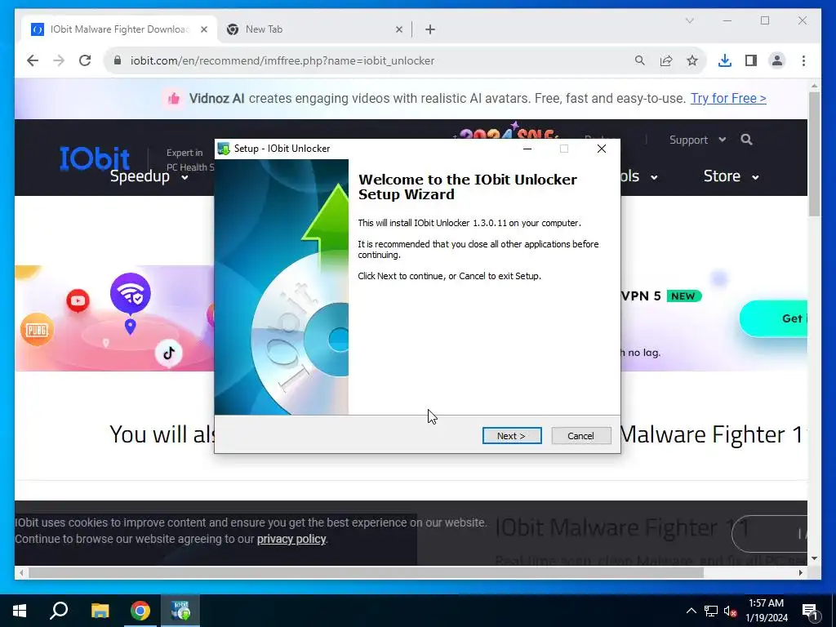Open Chrome three-dot menu

point(803,60)
